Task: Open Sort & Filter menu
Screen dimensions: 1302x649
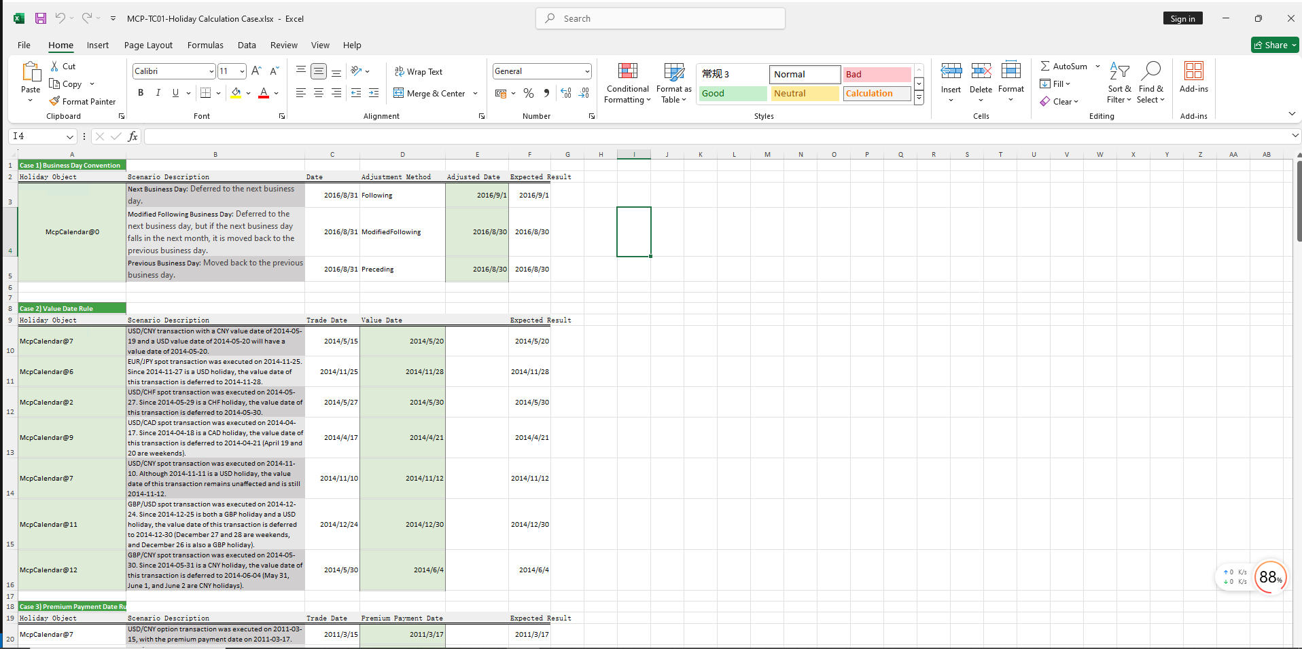Action: tap(1119, 83)
